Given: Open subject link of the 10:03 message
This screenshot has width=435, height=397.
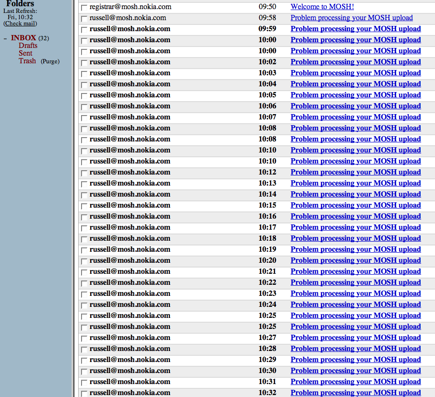Looking at the screenshot, I should click(356, 73).
